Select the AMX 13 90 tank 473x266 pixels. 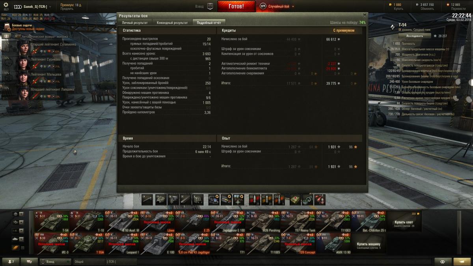pos(334,244)
